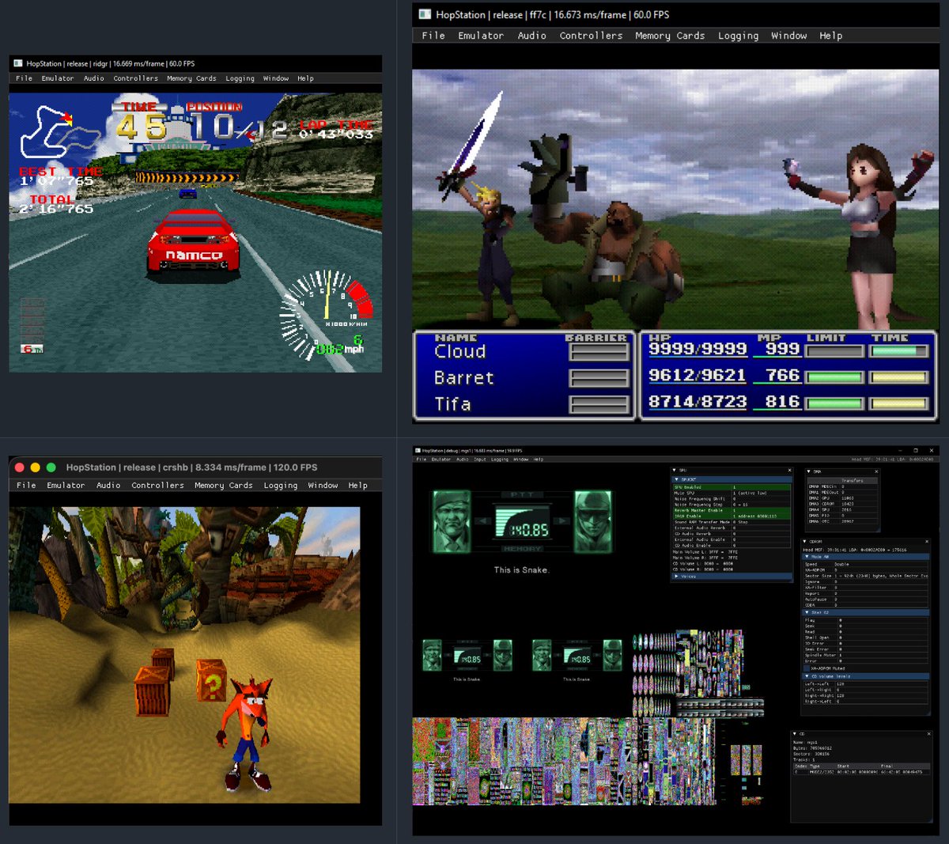Open Logging menu in ff7c window

tap(738, 36)
